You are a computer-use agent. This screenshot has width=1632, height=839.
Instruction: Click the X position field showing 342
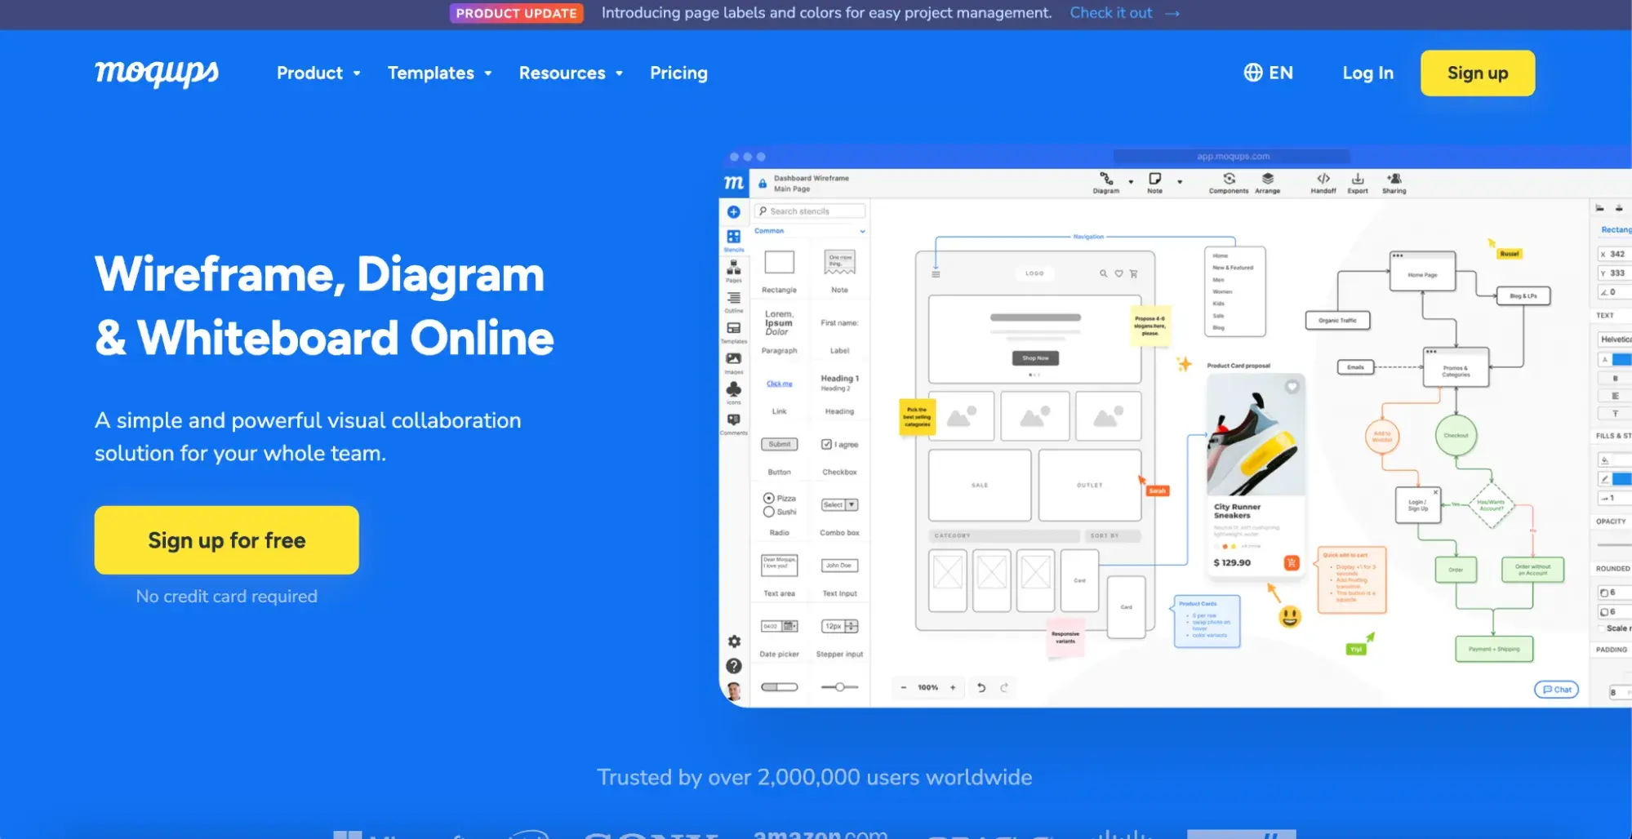pos(1615,254)
